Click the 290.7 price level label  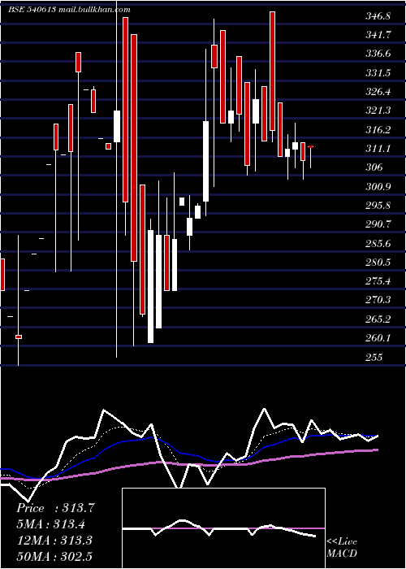click(378, 224)
